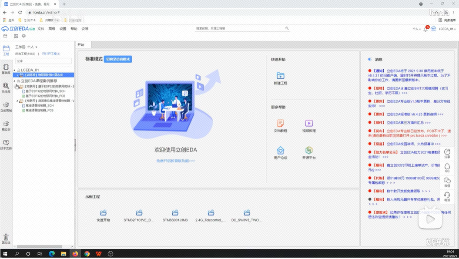
Task: Open the 基础库 basic library panel
Action: tap(6, 69)
